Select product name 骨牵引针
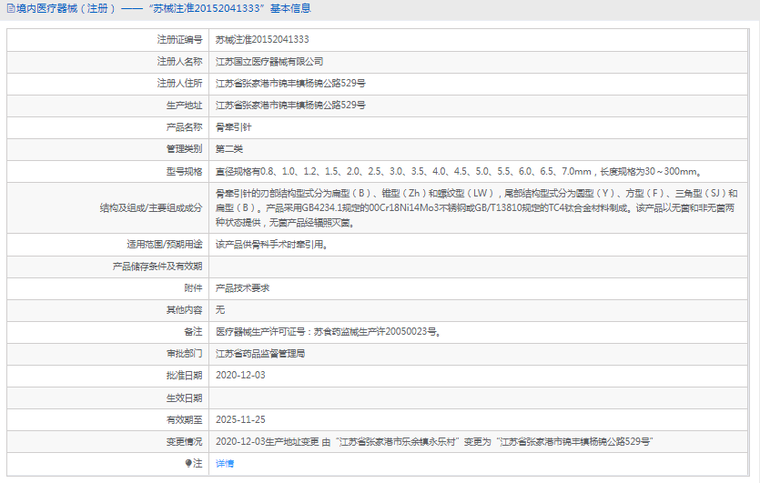Viewport: 760px width, 483px height. click(234, 127)
